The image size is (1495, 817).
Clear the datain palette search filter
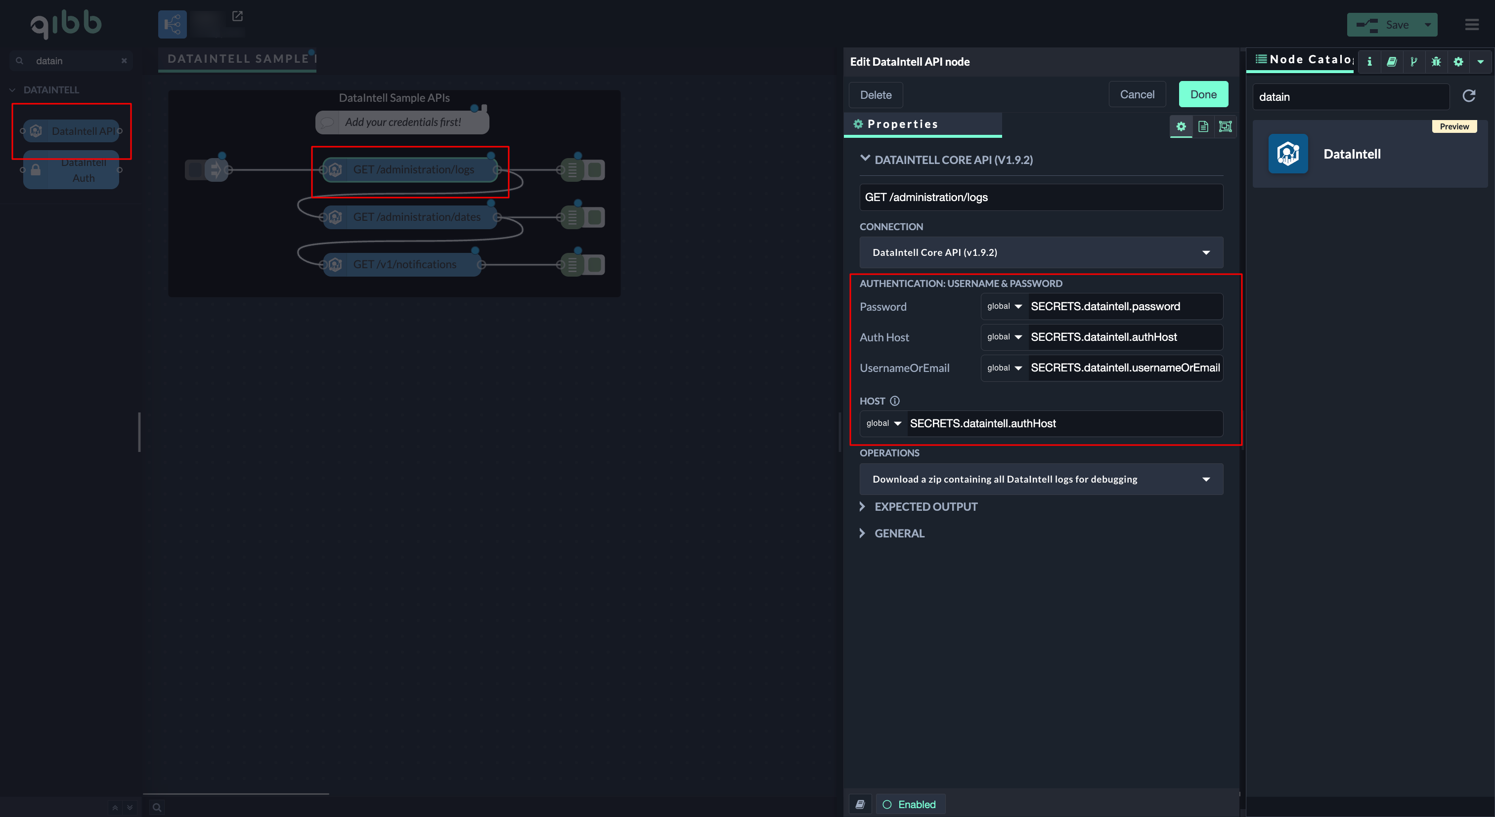pyautogui.click(x=124, y=61)
